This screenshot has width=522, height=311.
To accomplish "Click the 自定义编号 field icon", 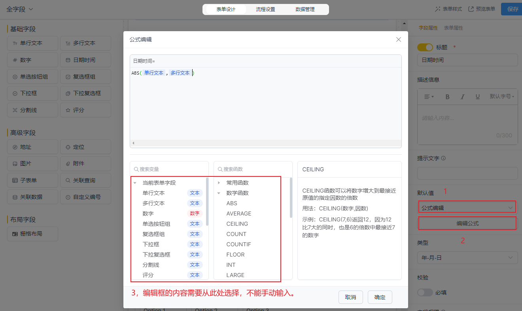I will [68, 197].
